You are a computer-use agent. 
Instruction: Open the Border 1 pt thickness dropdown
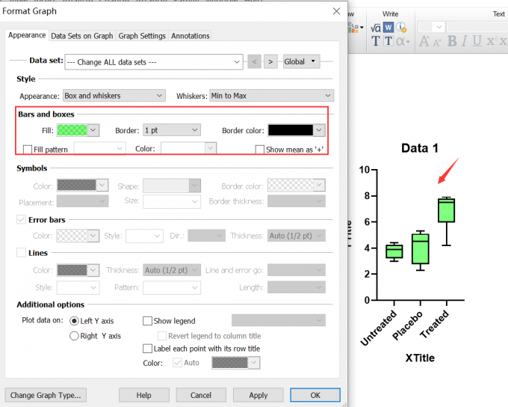tap(172, 130)
